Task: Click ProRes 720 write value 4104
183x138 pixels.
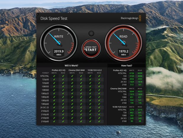Action: coord(132,76)
